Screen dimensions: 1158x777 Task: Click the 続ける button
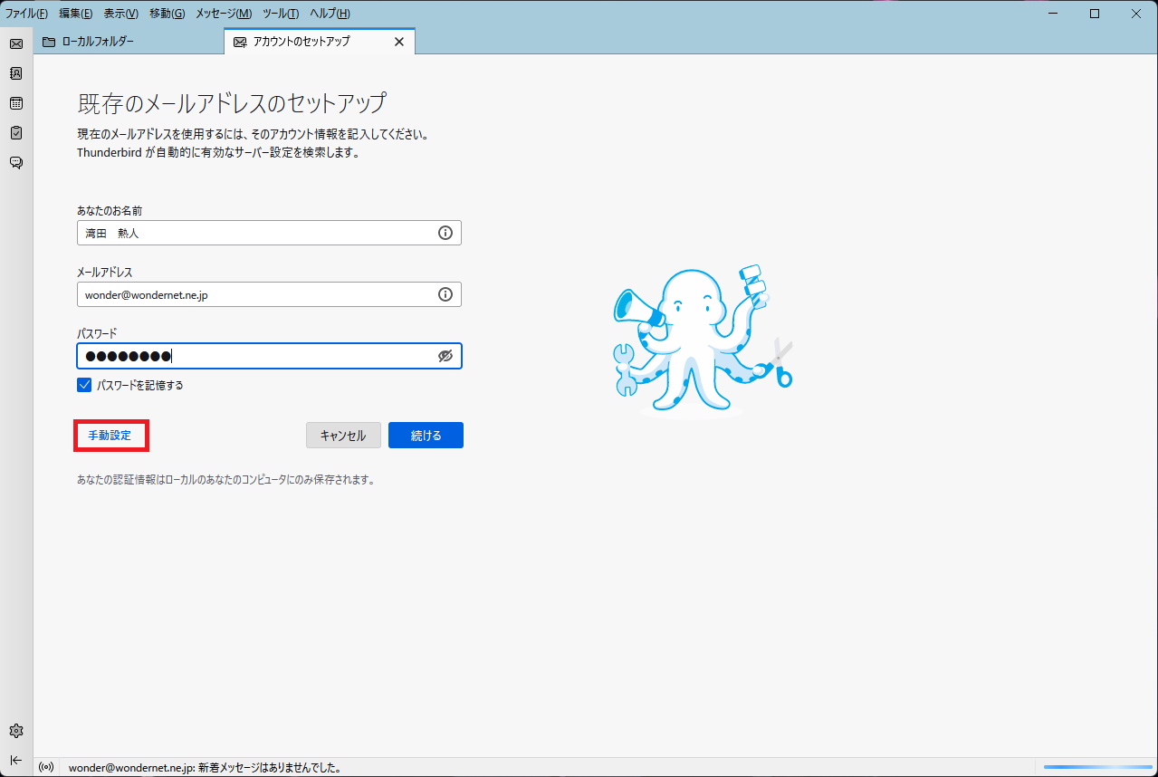426,436
